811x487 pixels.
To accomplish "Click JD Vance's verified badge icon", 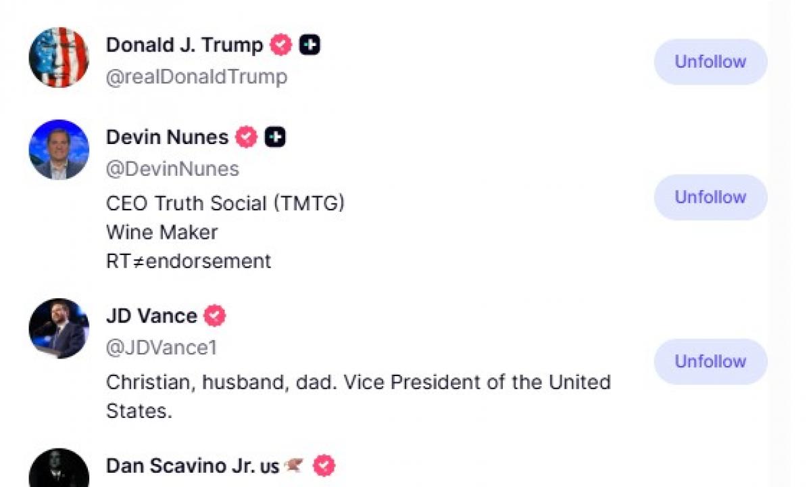I will coord(215,316).
